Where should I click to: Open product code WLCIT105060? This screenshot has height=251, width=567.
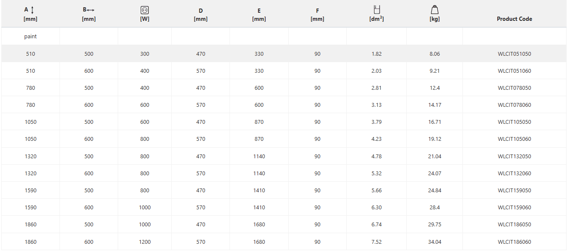coord(514,139)
